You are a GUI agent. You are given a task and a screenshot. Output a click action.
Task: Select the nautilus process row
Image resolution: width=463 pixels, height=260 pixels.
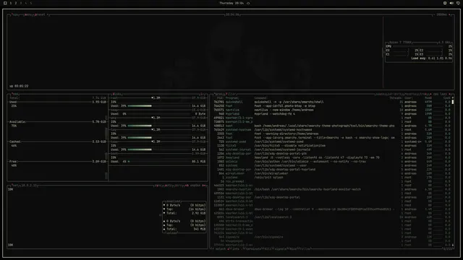coord(331,110)
